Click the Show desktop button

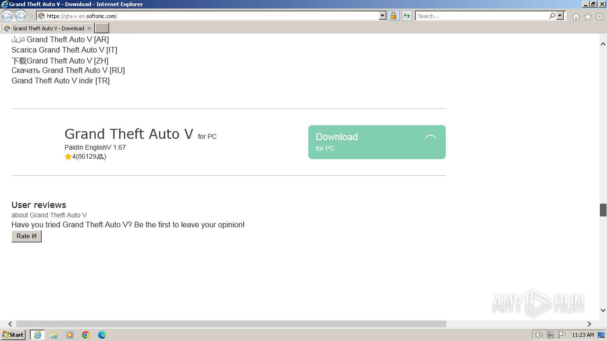pyautogui.click(x=602, y=335)
